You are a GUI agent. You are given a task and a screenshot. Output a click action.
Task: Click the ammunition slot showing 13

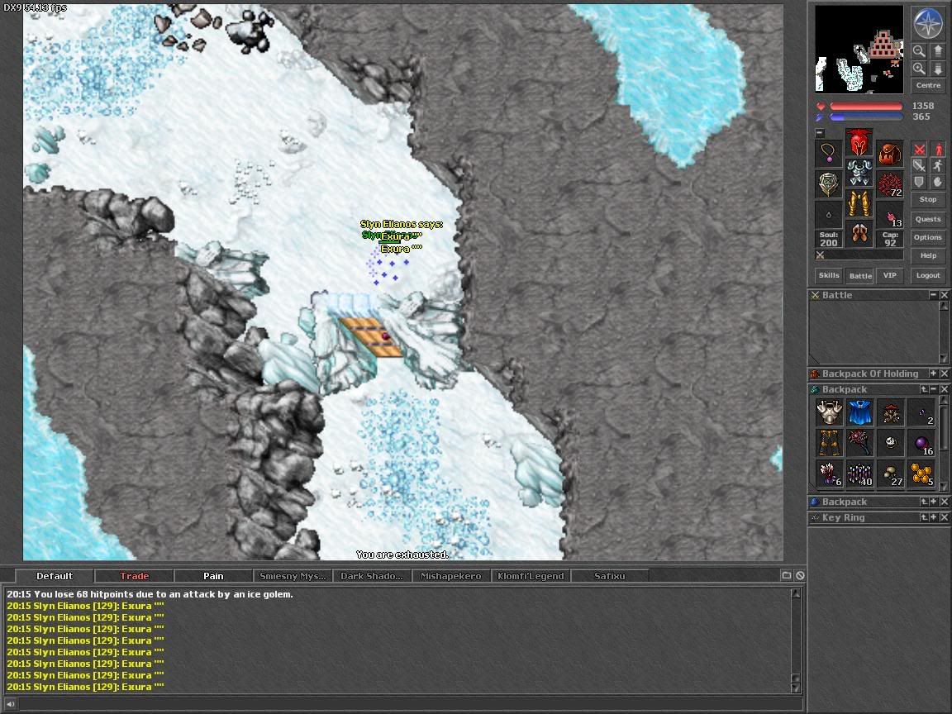coord(889,215)
